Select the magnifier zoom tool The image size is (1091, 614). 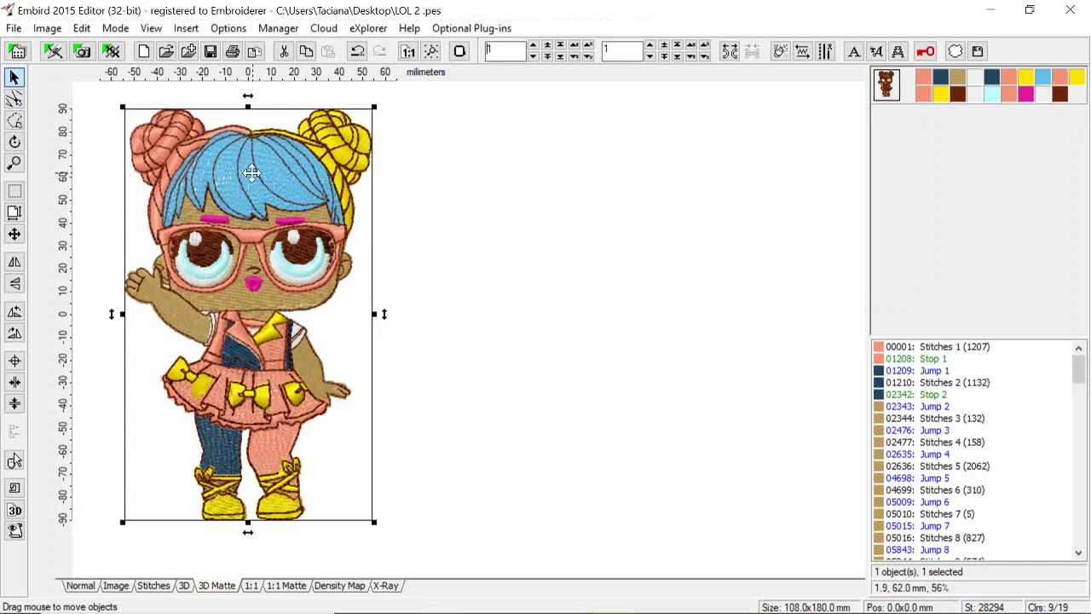tap(14, 164)
